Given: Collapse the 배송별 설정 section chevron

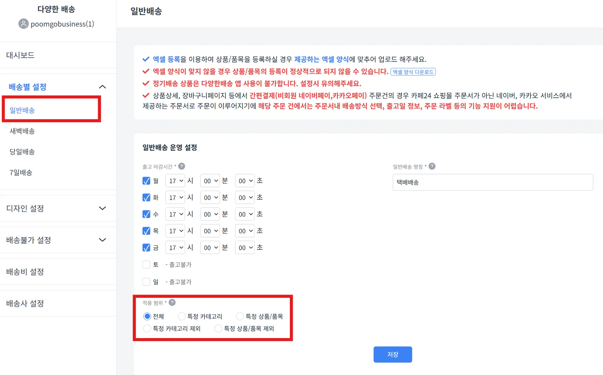Looking at the screenshot, I should tap(102, 87).
